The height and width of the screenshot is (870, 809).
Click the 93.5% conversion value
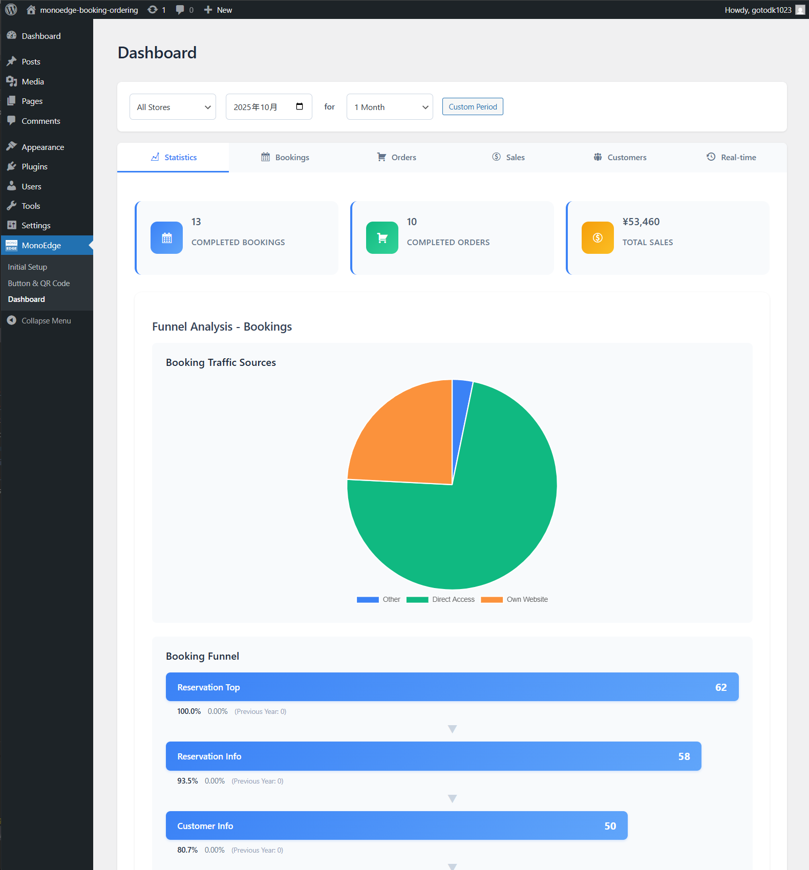tap(187, 781)
